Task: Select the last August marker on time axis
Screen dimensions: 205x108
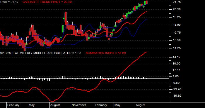Action: [x=141, y=105]
